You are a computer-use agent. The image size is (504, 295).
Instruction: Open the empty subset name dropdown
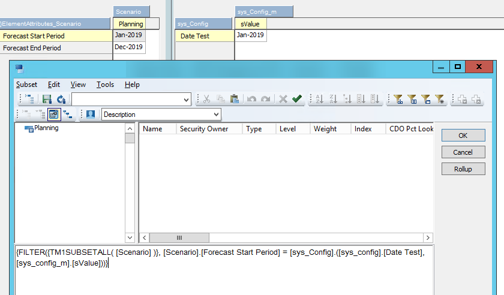pyautogui.click(x=186, y=100)
